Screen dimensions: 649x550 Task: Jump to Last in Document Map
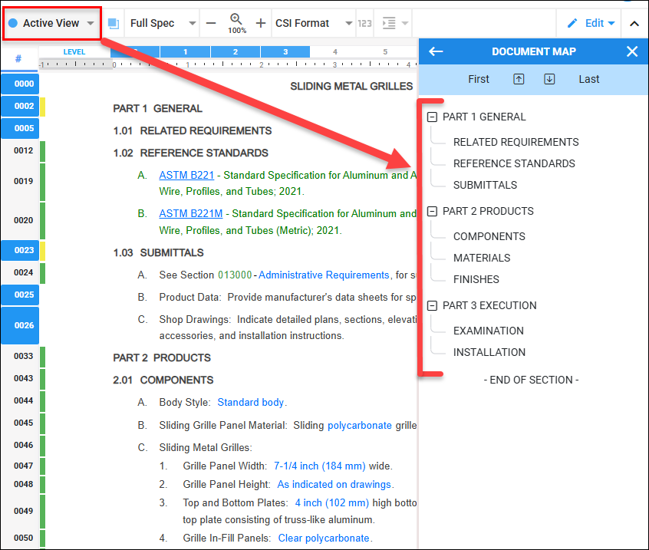tap(589, 79)
